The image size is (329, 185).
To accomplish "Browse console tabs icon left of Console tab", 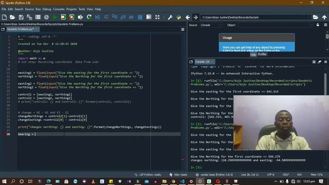I will (191, 62).
